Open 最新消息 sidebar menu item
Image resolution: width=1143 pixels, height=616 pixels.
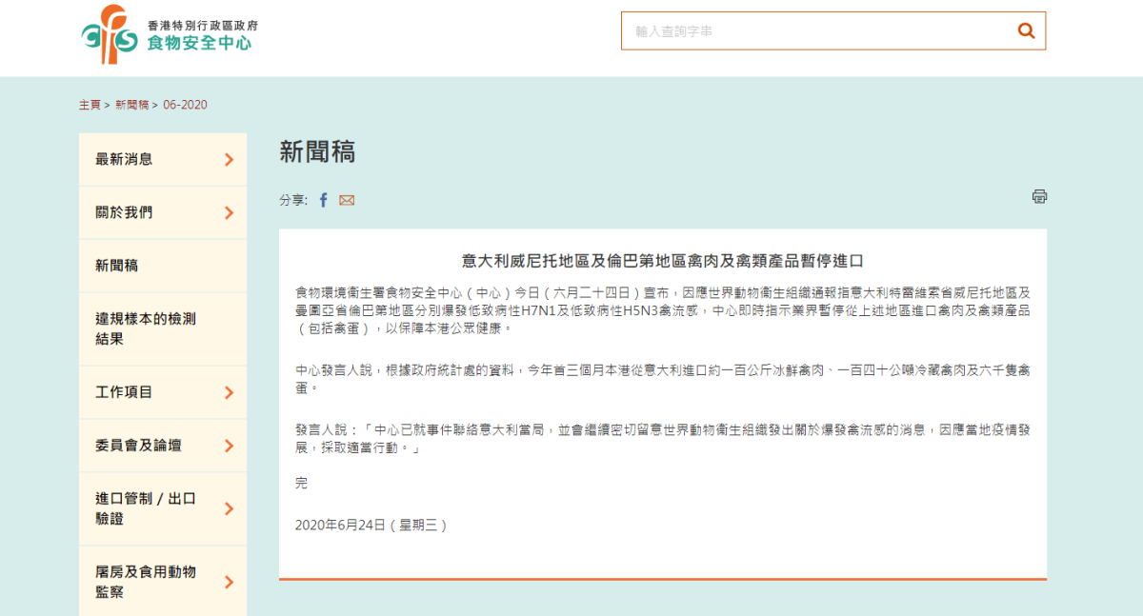tap(124, 160)
